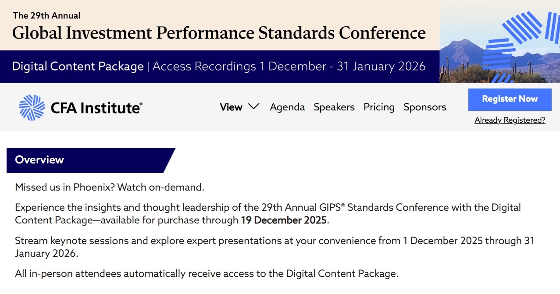Viewport: 560px width, 294px height.
Task: Select Pricing in the navigation bar
Action: click(379, 107)
